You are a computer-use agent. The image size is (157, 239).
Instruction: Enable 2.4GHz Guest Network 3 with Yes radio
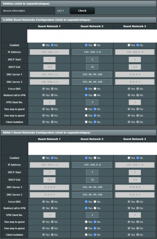129,45
